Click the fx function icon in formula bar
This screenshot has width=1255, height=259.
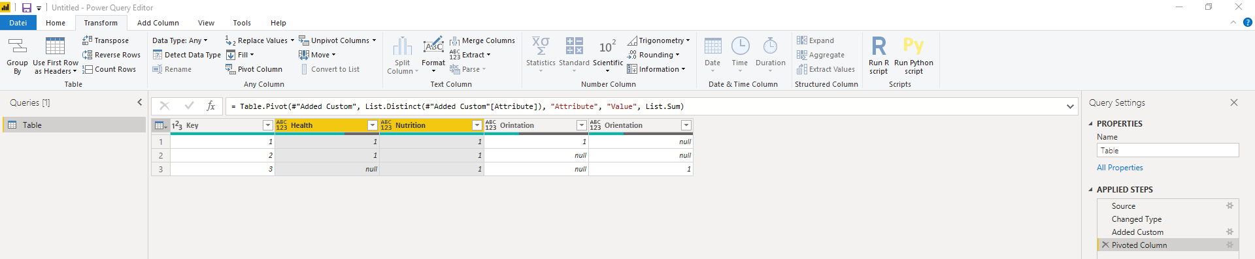[210, 106]
